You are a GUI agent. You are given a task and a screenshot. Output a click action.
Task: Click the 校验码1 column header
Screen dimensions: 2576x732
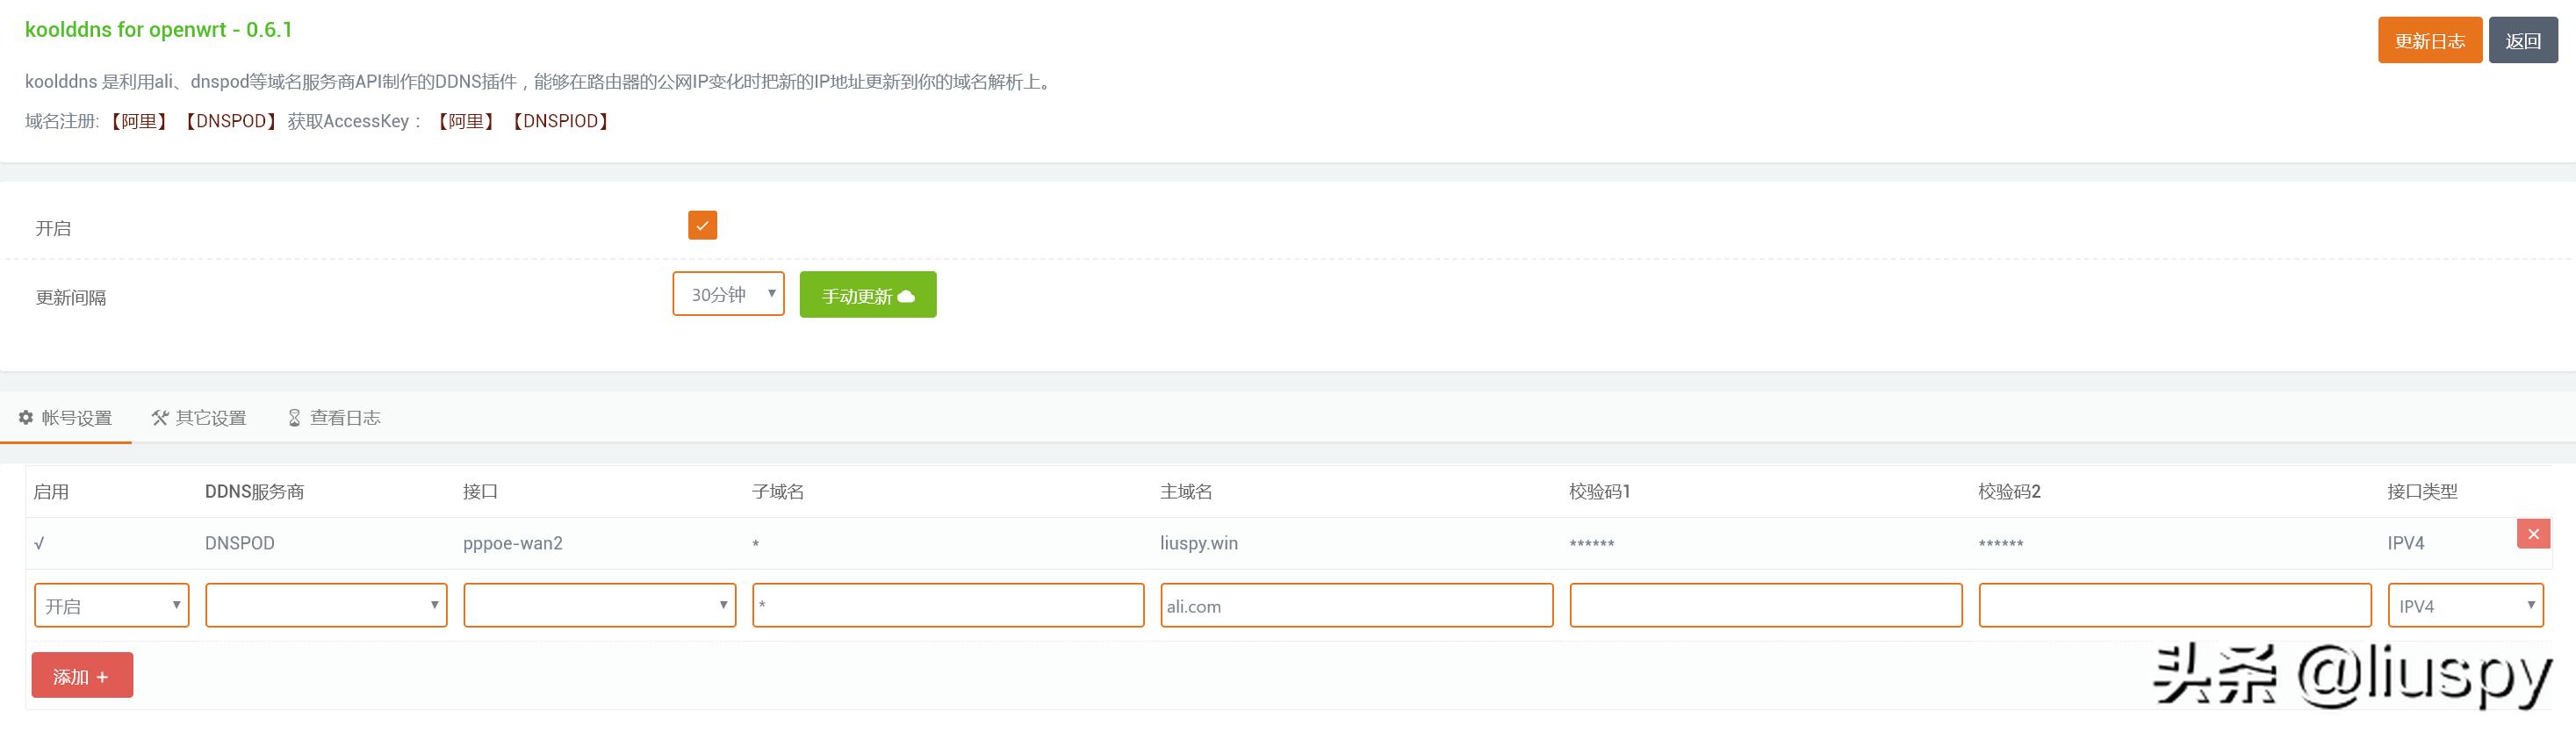1599,491
